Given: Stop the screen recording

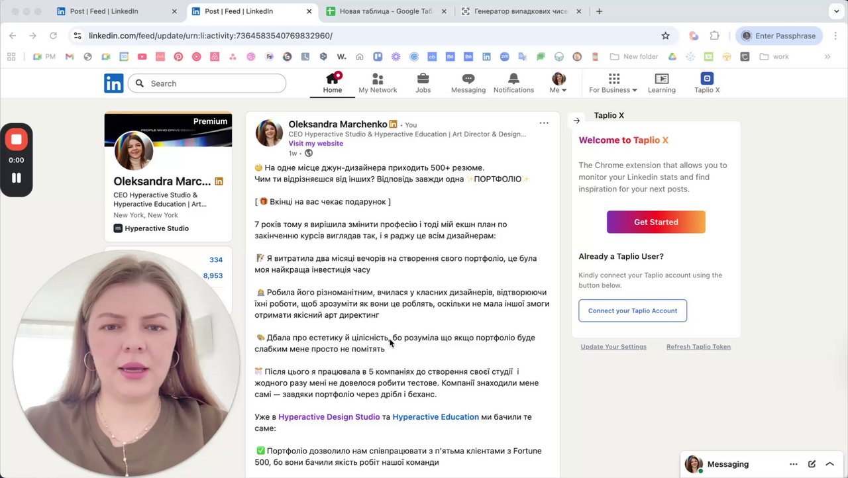Looking at the screenshot, I should (17, 139).
